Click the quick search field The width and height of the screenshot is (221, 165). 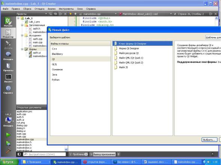(45, 154)
